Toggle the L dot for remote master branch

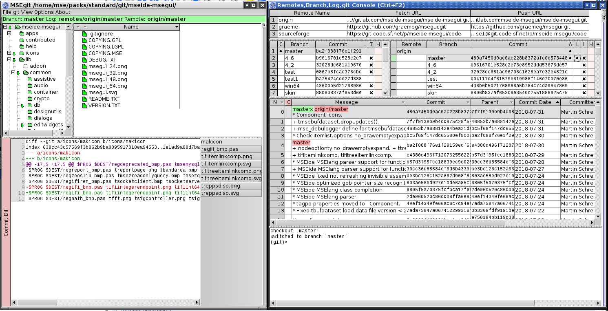(577, 58)
